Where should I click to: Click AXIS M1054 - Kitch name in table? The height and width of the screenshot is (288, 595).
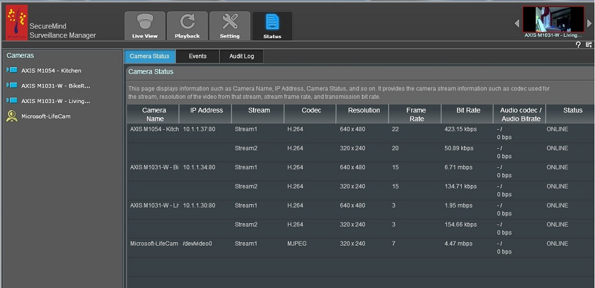point(155,129)
